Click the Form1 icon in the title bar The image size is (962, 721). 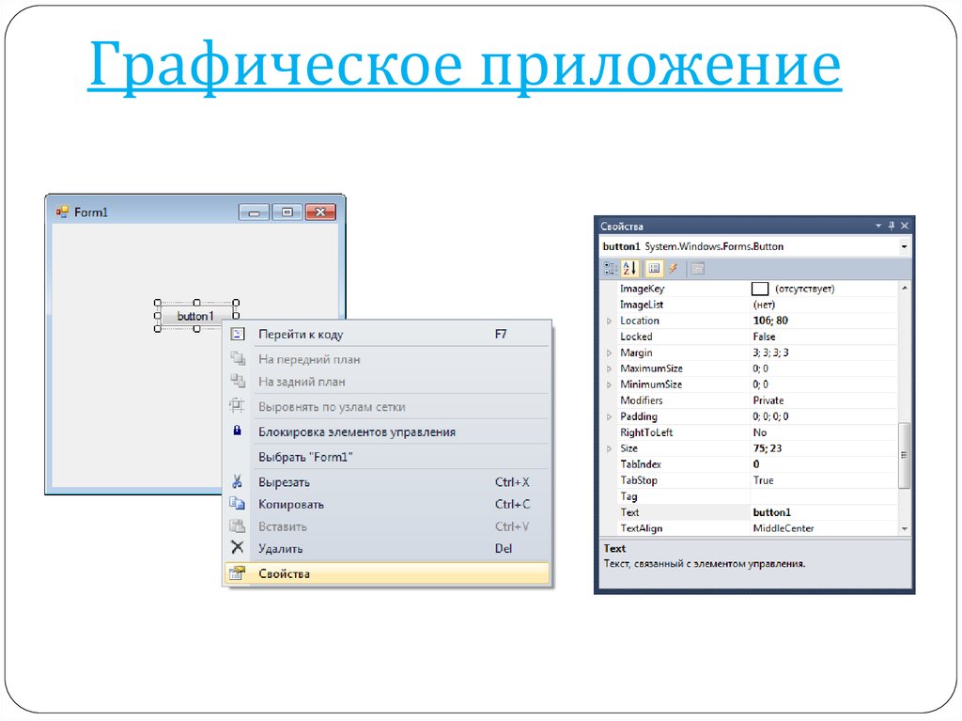click(62, 212)
